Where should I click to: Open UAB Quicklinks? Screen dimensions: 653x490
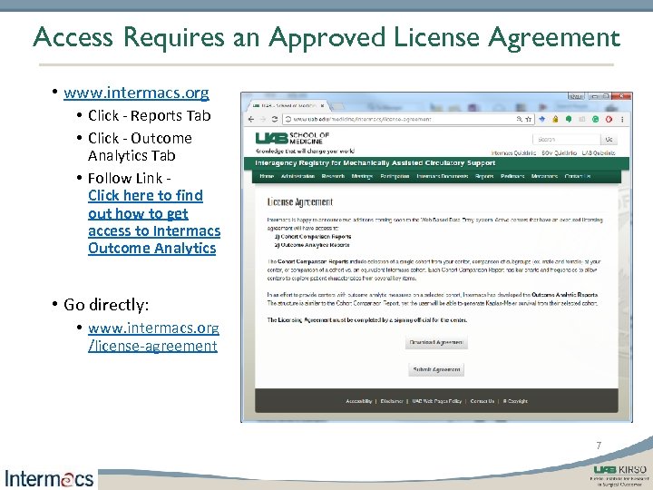pos(599,153)
